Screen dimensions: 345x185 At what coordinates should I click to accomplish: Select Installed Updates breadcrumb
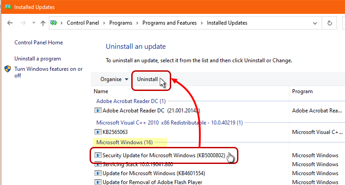227,23
